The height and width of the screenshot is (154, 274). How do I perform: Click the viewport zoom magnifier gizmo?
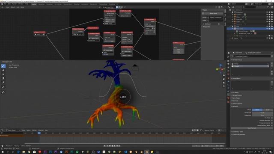click(223, 75)
